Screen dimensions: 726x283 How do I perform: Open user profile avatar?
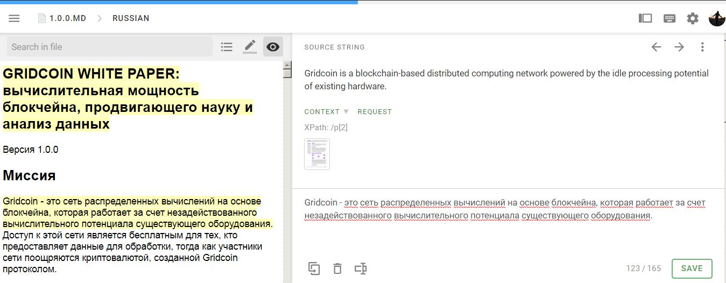pos(717,18)
